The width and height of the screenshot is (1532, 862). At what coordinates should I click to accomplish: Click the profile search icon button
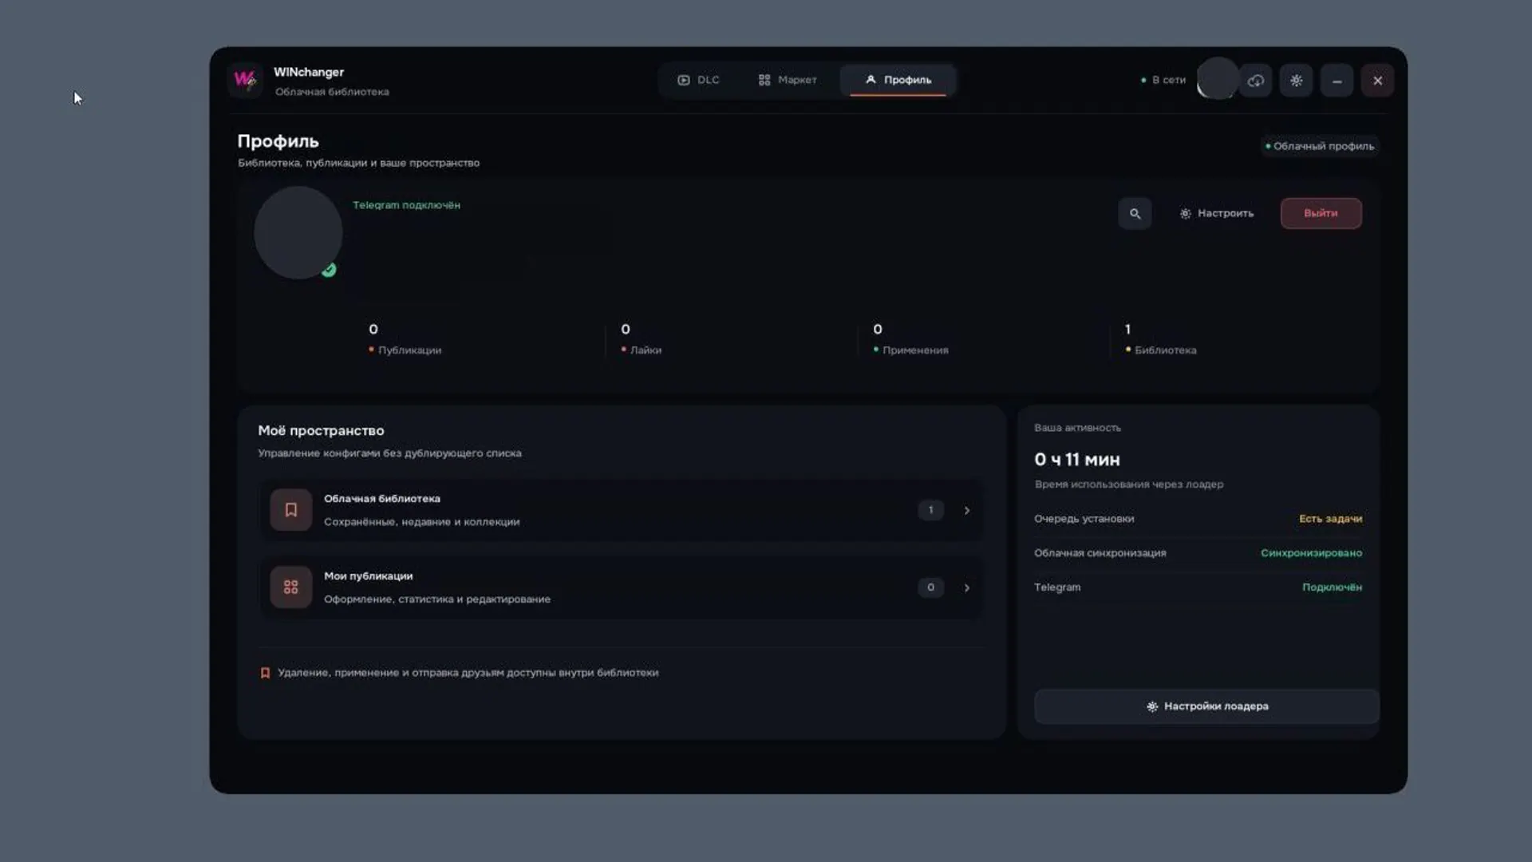point(1135,213)
